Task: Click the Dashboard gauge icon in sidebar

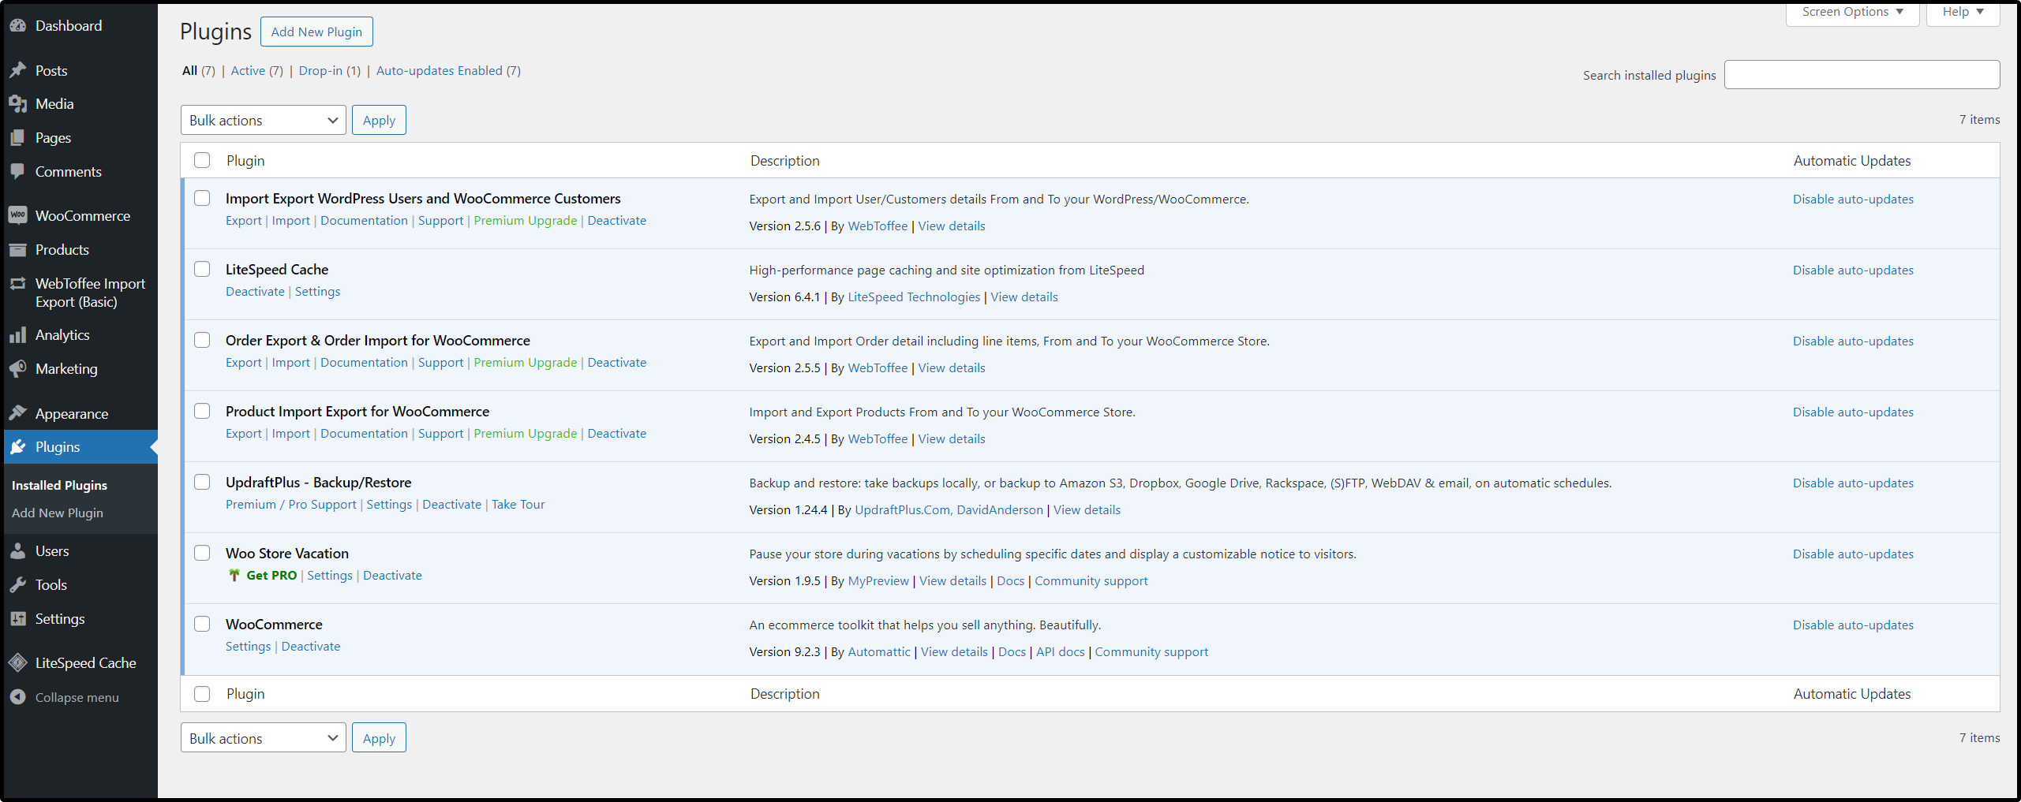Action: [17, 26]
